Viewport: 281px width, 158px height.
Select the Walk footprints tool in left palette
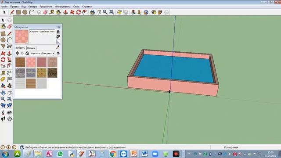point(3,119)
